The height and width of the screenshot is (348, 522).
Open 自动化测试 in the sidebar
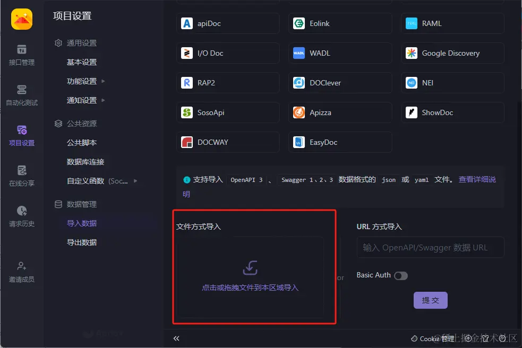point(22,95)
